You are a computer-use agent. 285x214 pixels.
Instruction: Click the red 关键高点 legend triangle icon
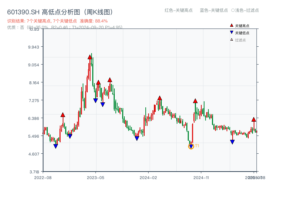coord(231,25)
